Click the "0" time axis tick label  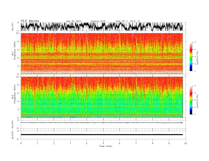(x=21, y=143)
